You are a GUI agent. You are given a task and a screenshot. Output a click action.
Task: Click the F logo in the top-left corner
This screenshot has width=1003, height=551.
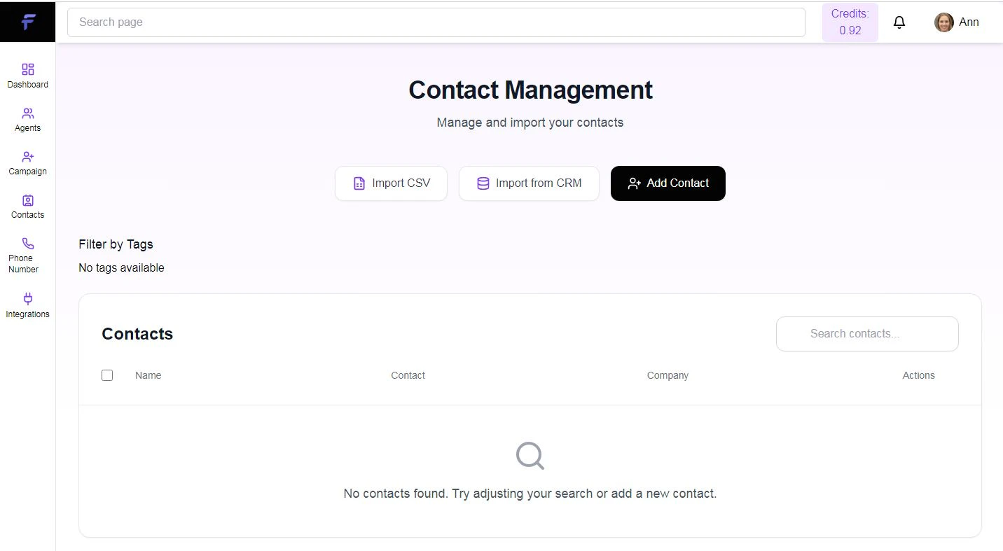tap(27, 21)
